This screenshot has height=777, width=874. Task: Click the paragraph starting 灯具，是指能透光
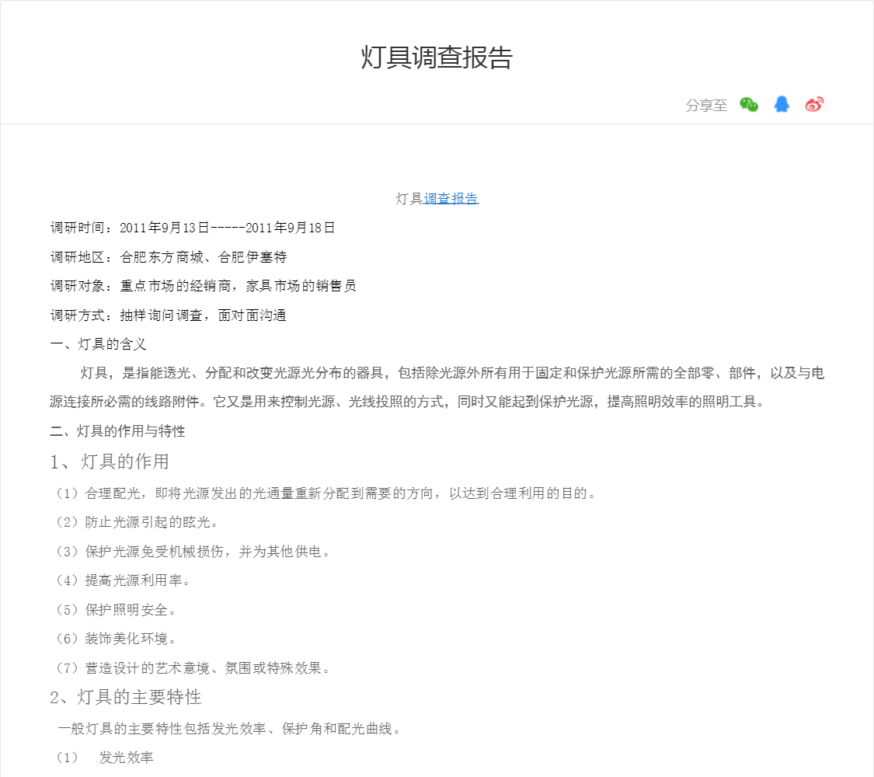click(437, 388)
